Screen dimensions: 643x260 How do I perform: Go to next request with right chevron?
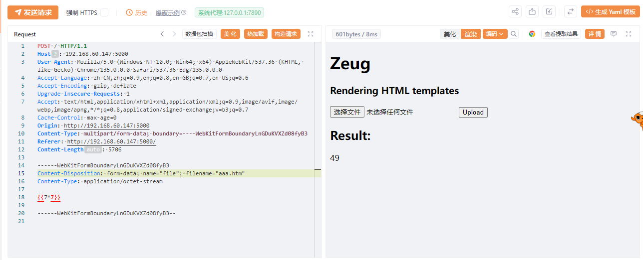tap(174, 34)
